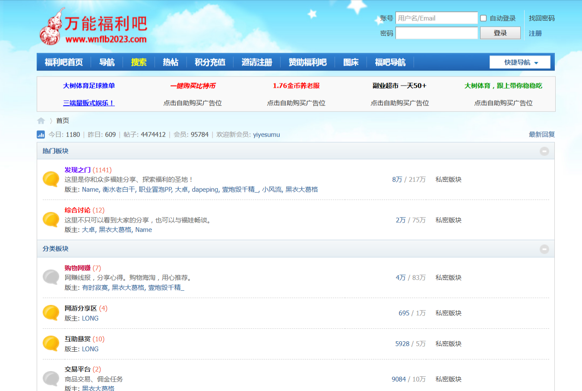Open the 快捷导航 dropdown

[520, 62]
